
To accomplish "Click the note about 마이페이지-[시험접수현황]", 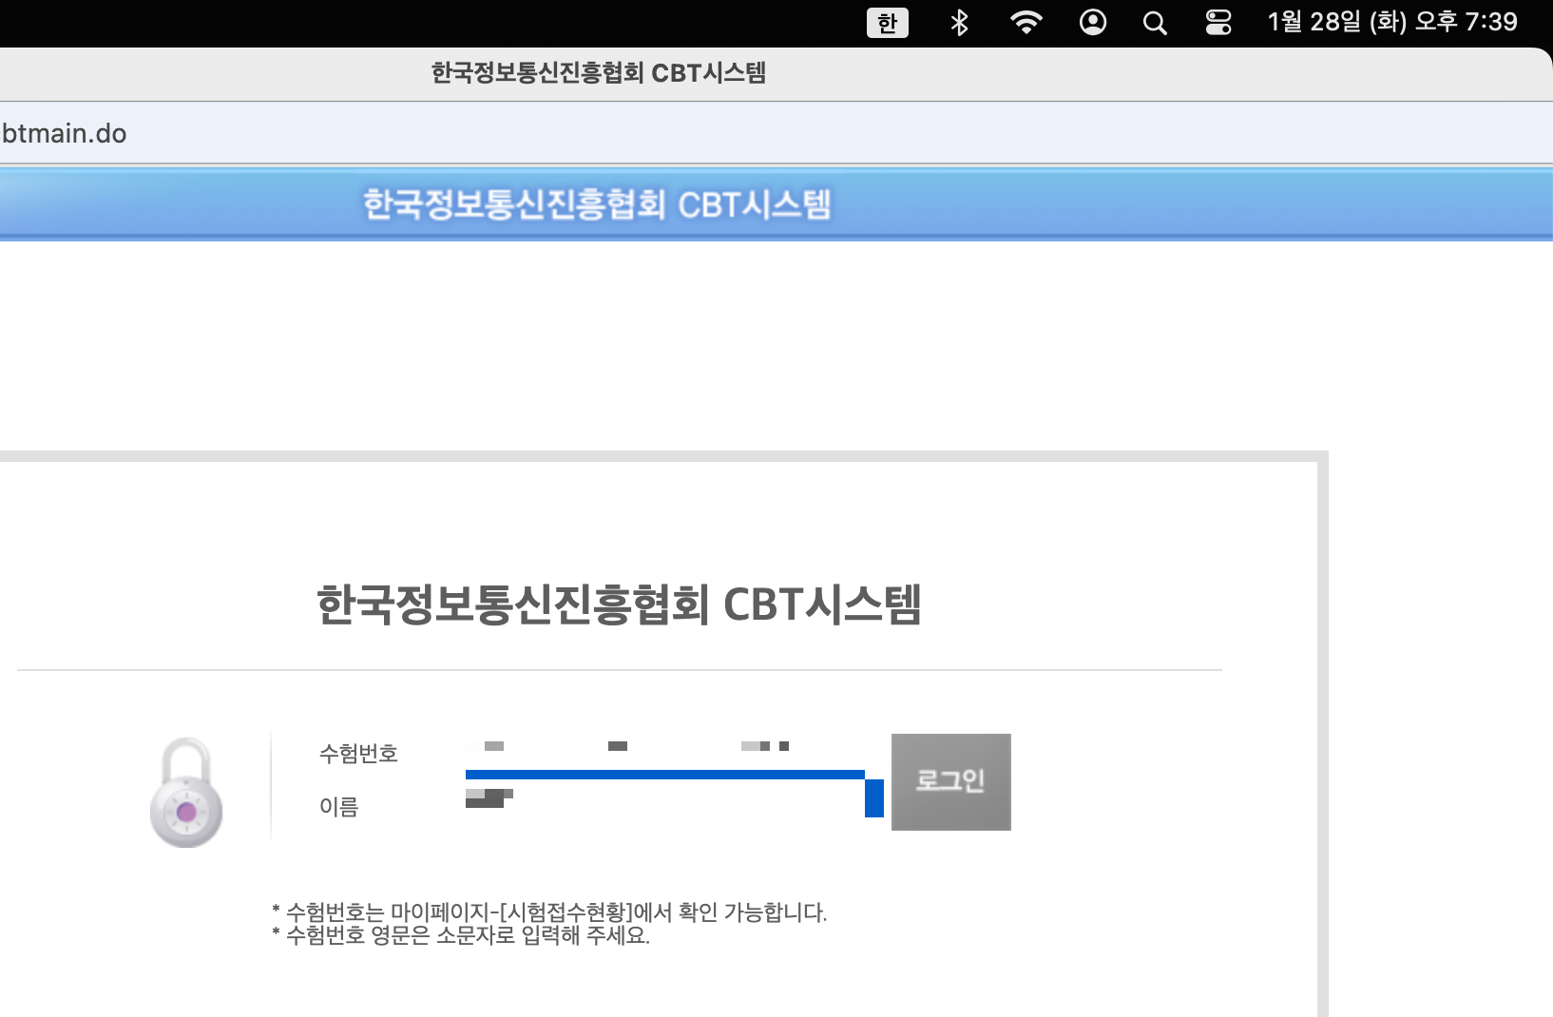I will pos(549,912).
